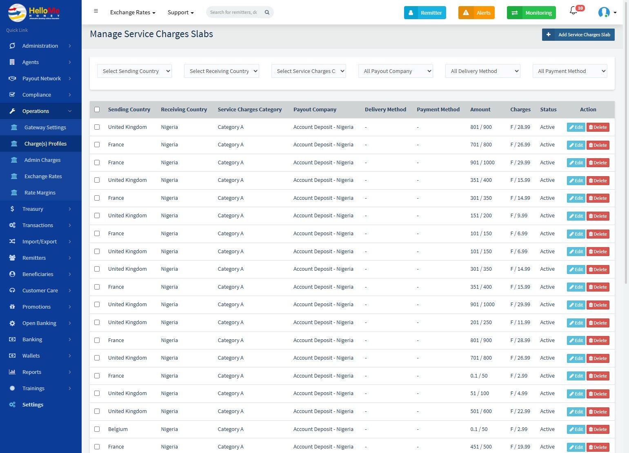Click the search magnifier icon
This screenshot has height=453, width=629.
(x=267, y=12)
